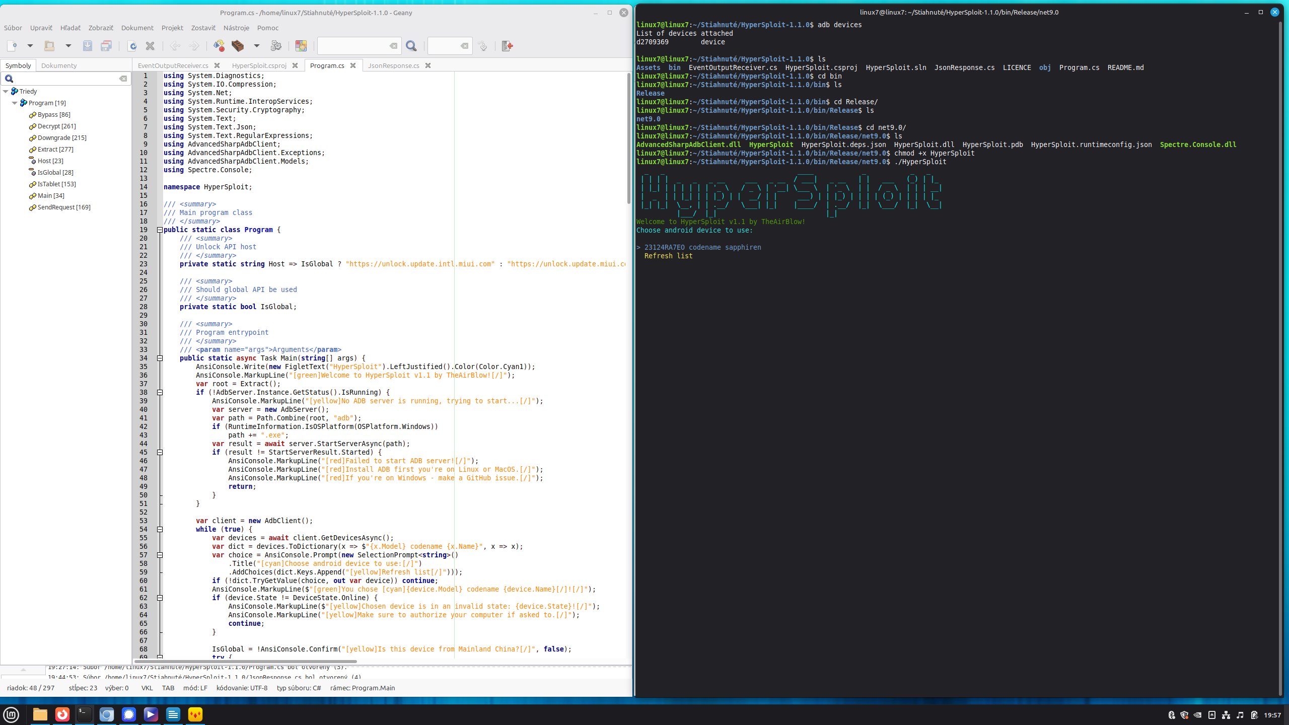1289x725 pixels.
Task: Switch to the JsonResponse.cs tab
Action: (393, 65)
